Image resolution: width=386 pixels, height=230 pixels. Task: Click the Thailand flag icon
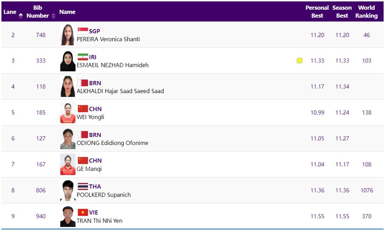click(83, 186)
